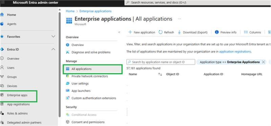
Task: Open Devices in the Entra ID menu
Action: click(x=12, y=86)
